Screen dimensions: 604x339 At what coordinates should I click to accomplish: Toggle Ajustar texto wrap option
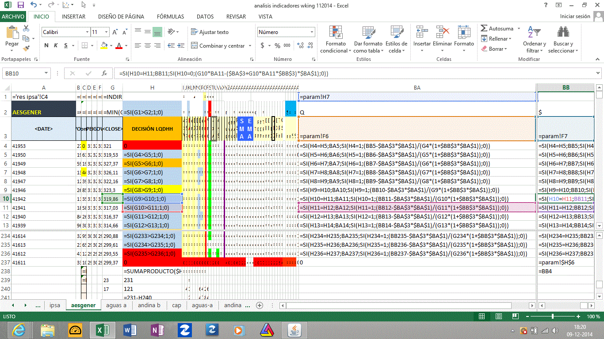[210, 32]
